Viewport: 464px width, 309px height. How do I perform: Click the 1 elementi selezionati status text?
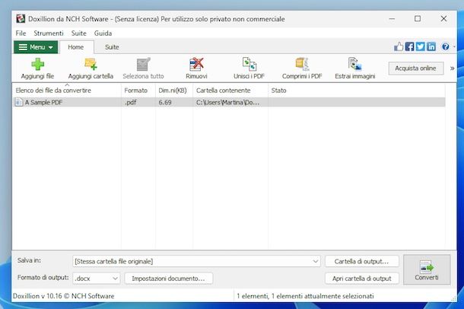[x=305, y=296]
